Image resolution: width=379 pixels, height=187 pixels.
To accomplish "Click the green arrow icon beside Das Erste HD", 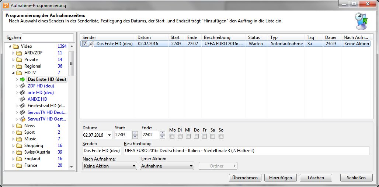I will pos(22,79).
